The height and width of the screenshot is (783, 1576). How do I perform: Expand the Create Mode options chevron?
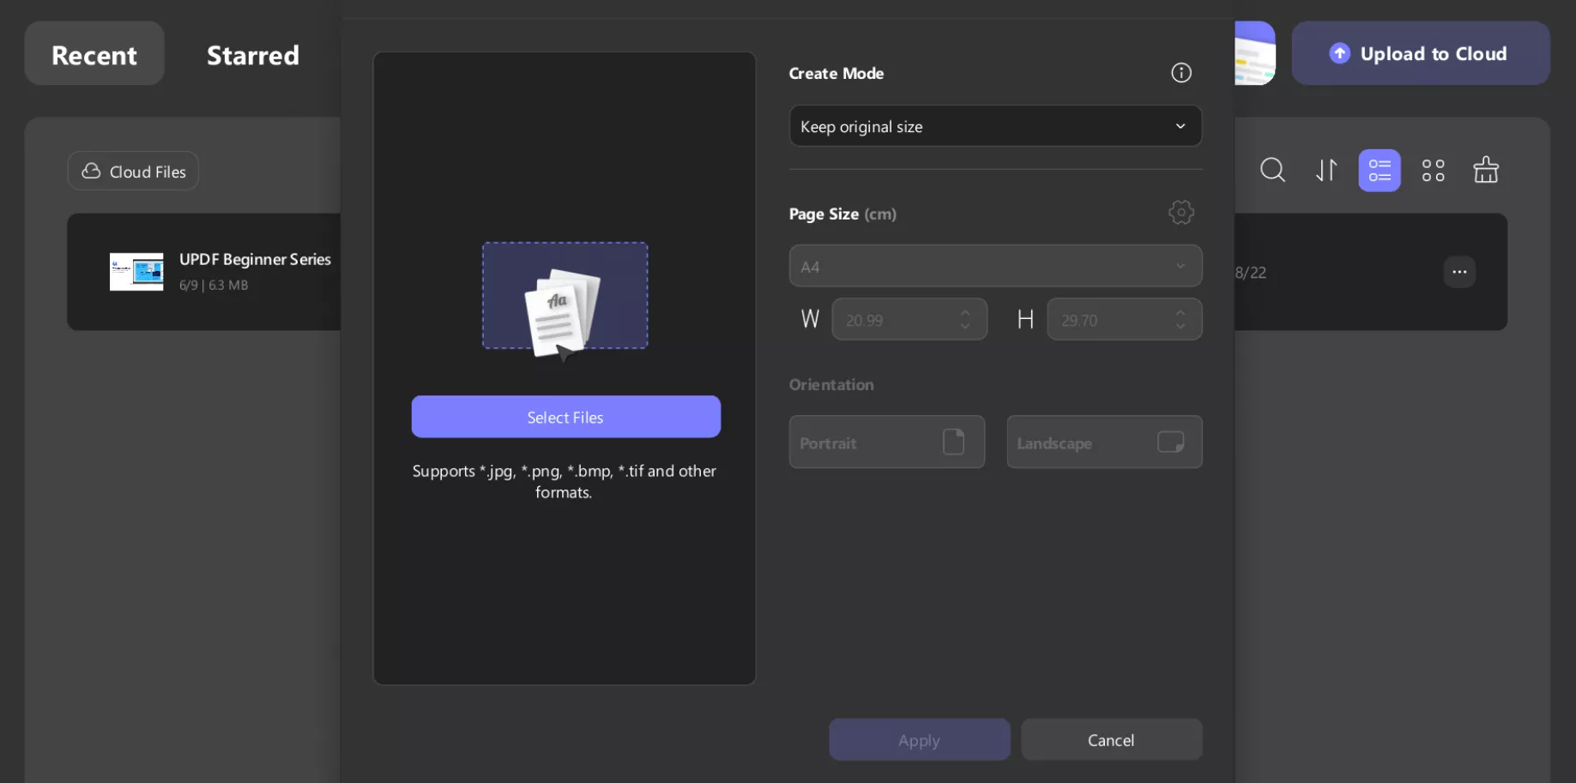[1180, 125]
